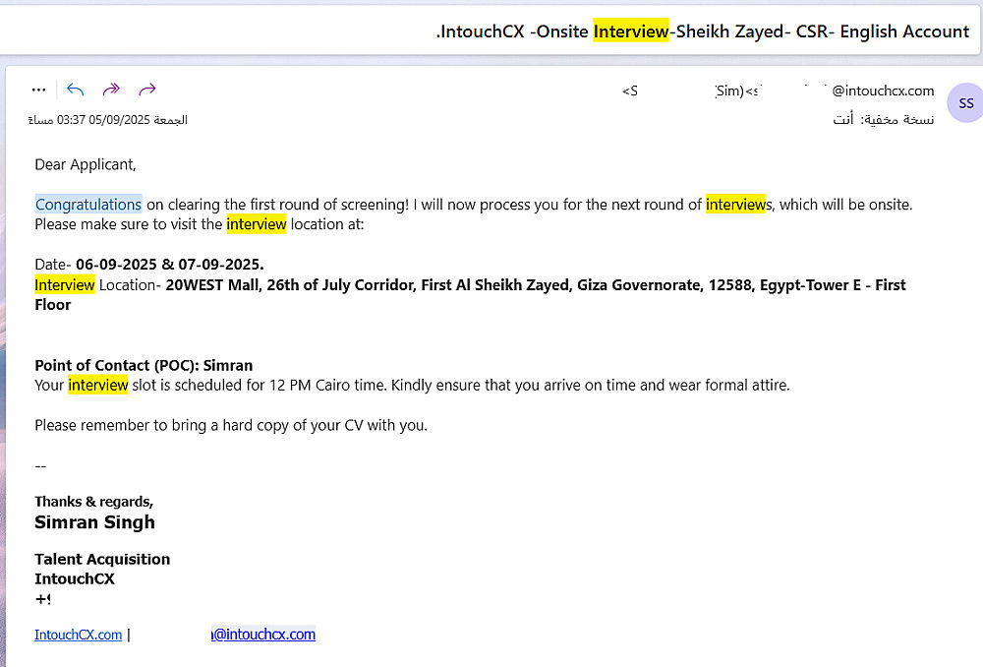This screenshot has width=983, height=667.
Task: Click the signature @intouchcx.com email link
Action: coord(263,635)
